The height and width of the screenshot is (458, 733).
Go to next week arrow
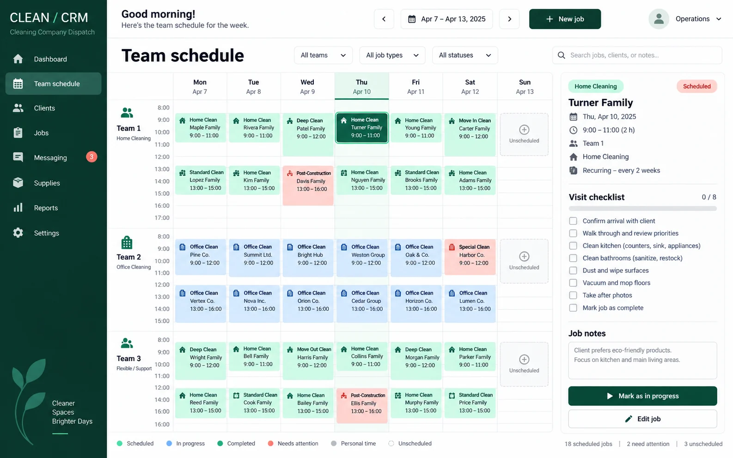pos(509,19)
